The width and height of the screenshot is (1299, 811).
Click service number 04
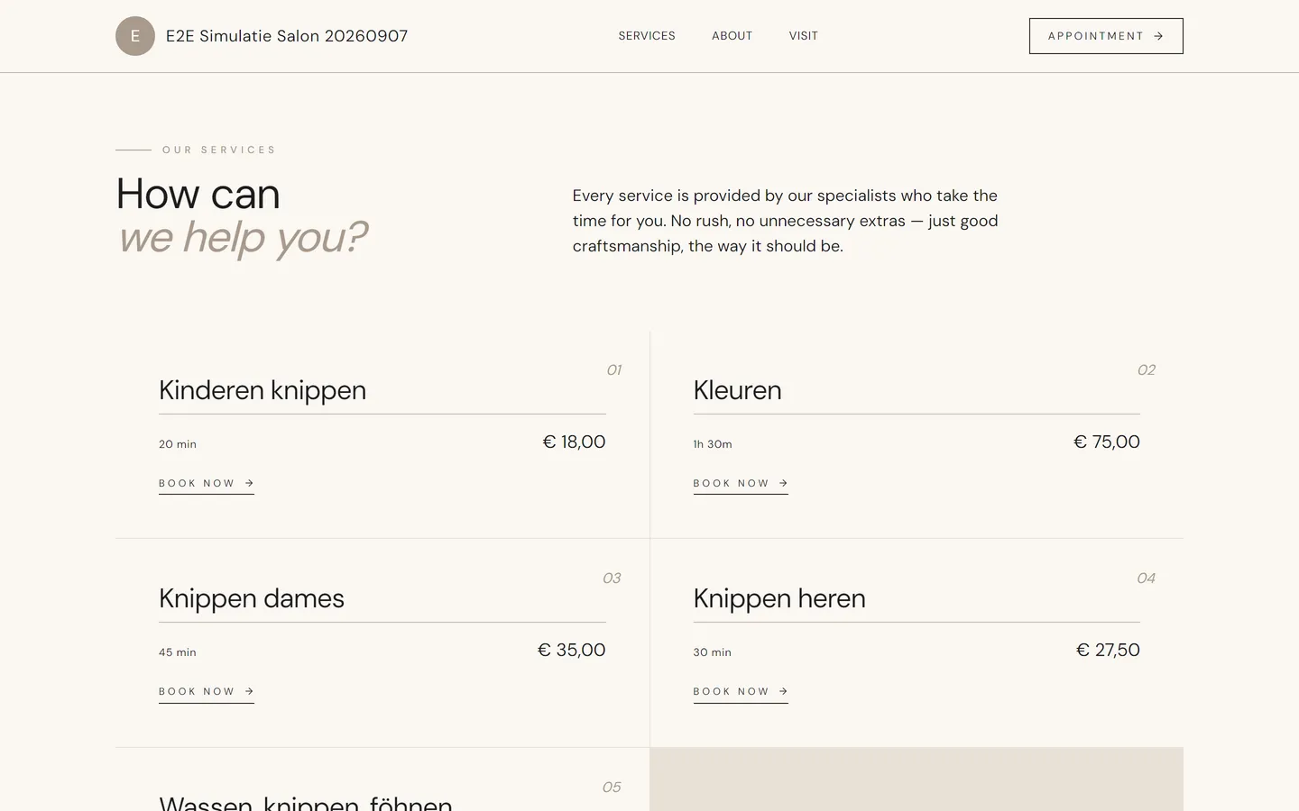pos(1146,579)
